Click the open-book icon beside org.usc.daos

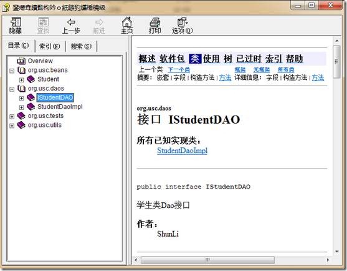(x=21, y=88)
